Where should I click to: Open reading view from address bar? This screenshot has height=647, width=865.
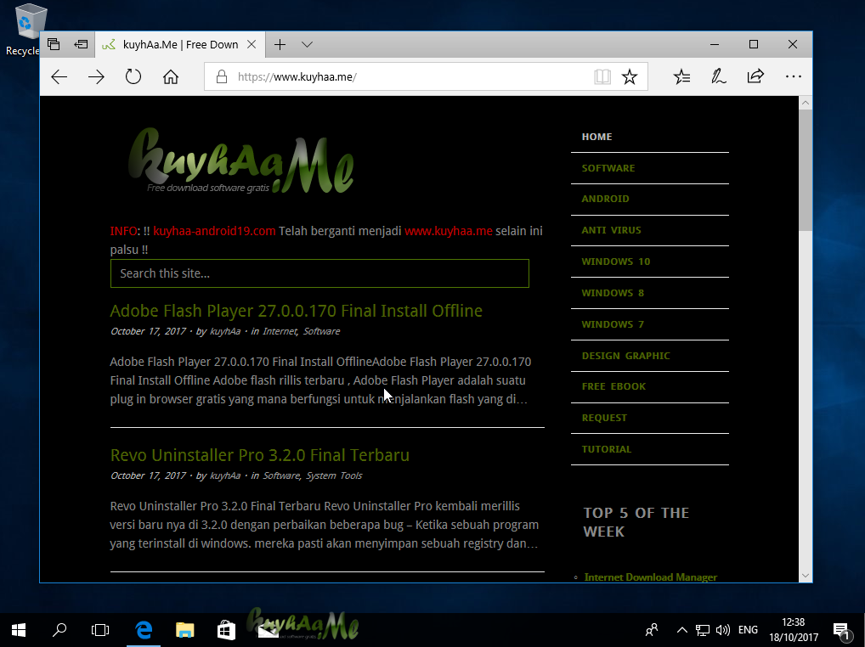click(x=602, y=76)
